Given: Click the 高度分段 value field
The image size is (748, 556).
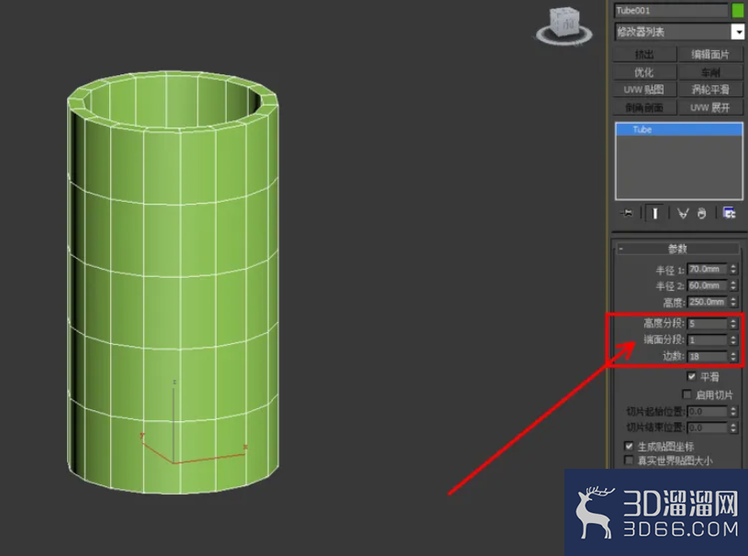Looking at the screenshot, I should (x=707, y=324).
